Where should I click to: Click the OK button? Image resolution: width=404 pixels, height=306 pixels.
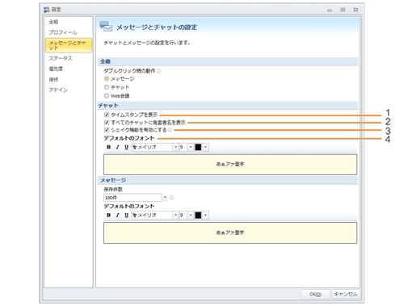315,294
